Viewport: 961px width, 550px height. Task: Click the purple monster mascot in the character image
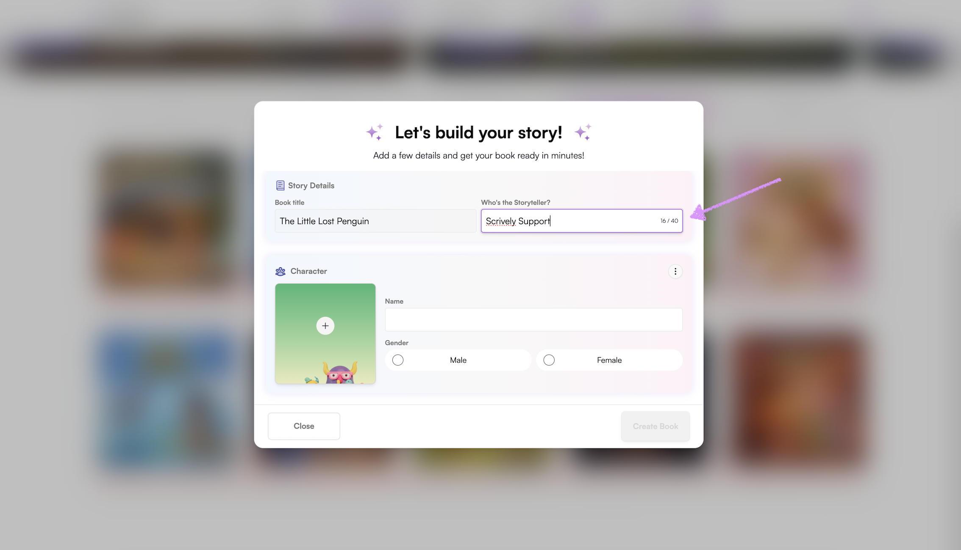[339, 372]
